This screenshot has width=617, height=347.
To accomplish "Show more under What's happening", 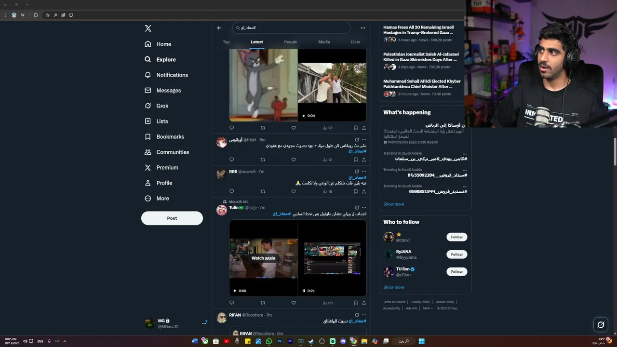I will click(x=394, y=204).
